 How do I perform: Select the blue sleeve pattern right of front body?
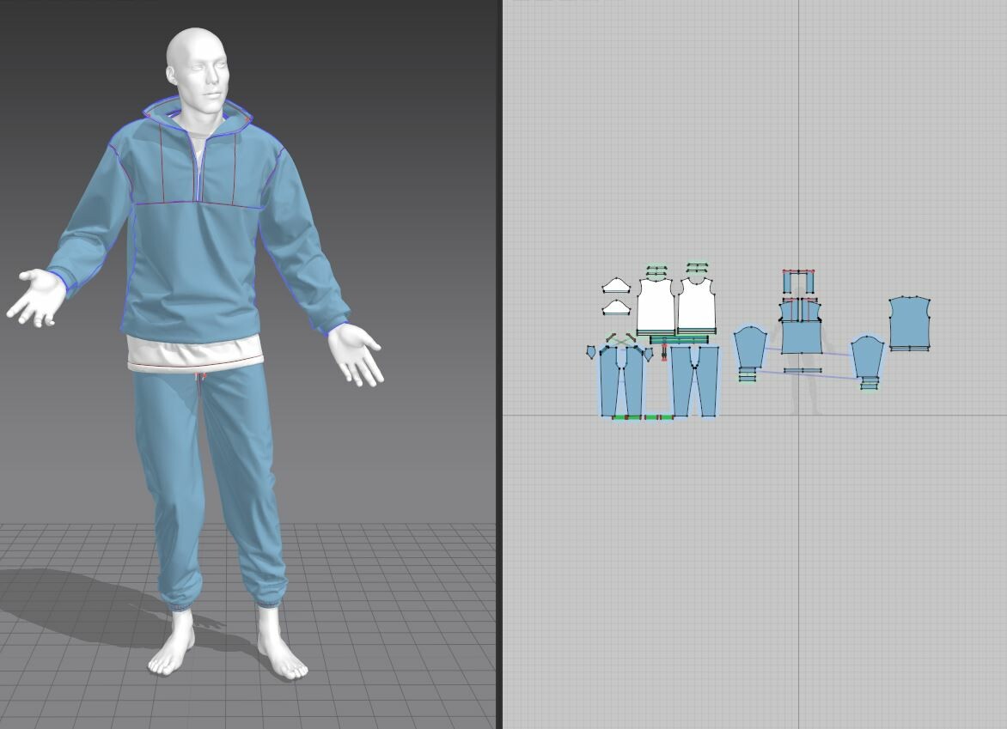click(x=868, y=357)
